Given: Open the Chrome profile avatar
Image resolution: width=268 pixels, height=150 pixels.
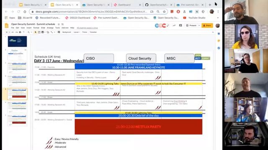Looking at the screenshot, I should click(x=212, y=12).
